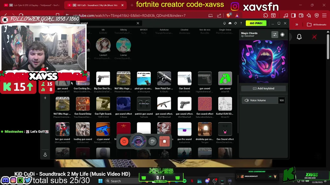330x185 pixels.
Task: Toggle hear-myself ear icon in floating bar
Action: pyautogui.click(x=152, y=141)
